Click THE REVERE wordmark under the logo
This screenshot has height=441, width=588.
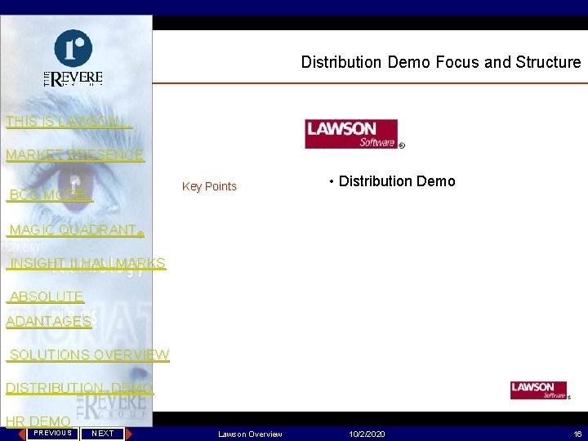click(x=73, y=78)
